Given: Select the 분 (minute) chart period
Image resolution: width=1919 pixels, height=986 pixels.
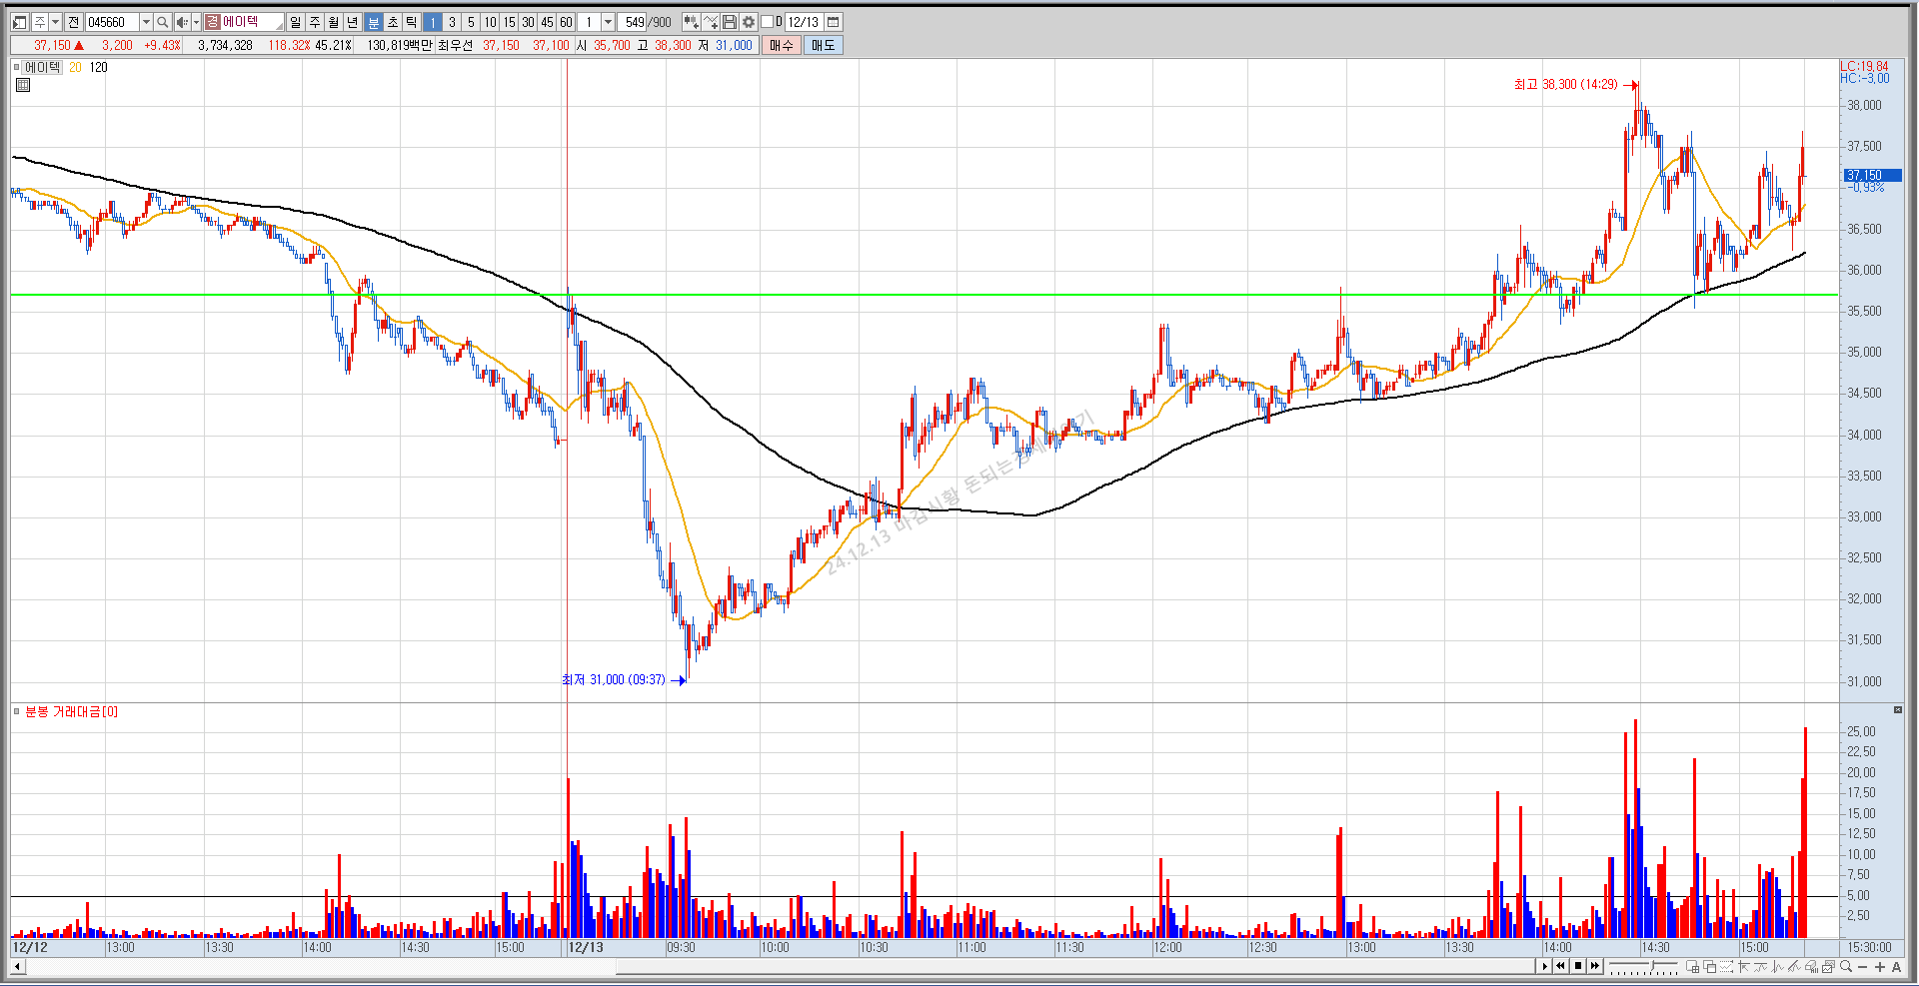Looking at the screenshot, I should [x=373, y=22].
